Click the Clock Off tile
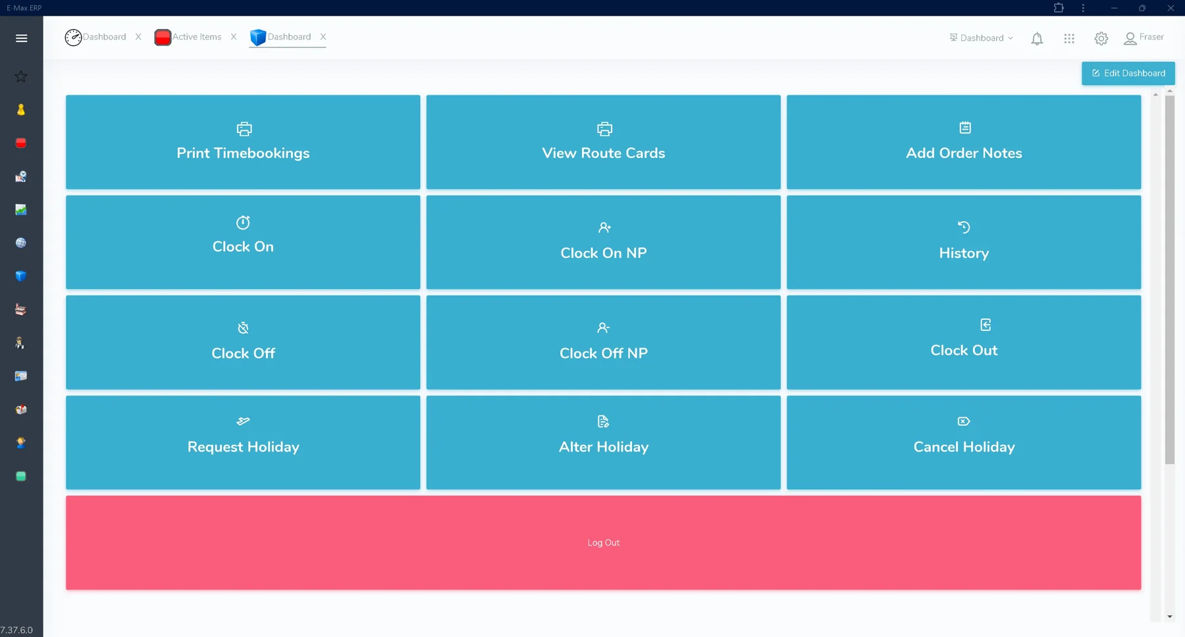 click(x=243, y=342)
